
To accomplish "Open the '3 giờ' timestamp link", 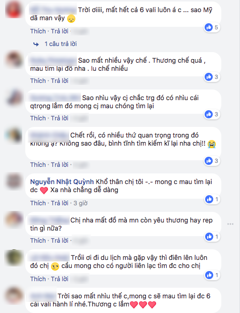I will coord(80,203).
